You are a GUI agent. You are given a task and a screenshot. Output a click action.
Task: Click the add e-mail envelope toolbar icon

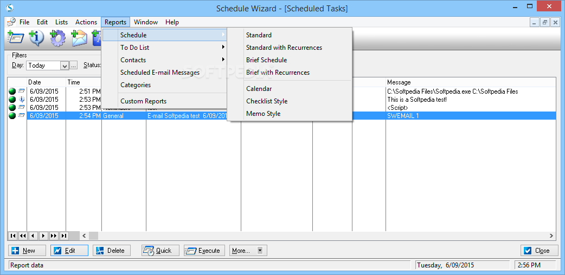tap(79, 38)
